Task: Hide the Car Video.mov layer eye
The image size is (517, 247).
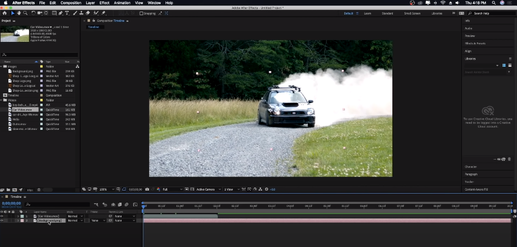Action: (x=2, y=216)
